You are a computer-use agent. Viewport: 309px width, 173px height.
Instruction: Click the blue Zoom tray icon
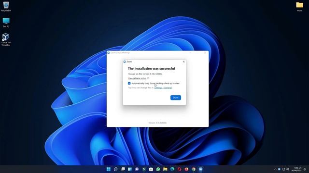279,169
